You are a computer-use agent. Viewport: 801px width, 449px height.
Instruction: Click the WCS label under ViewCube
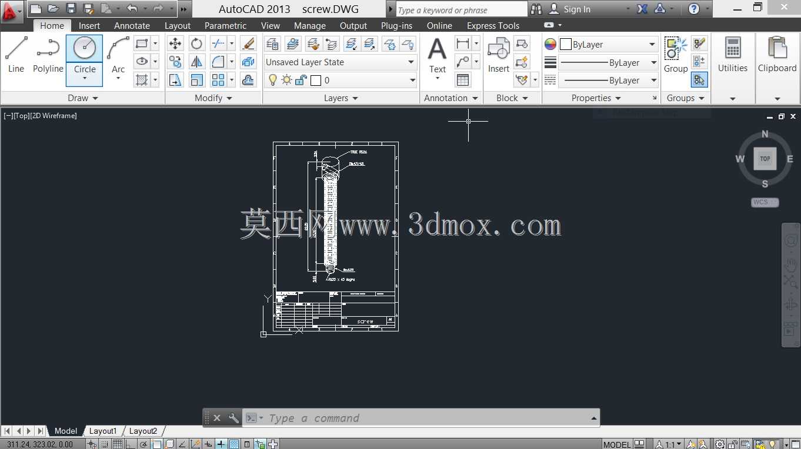(x=765, y=202)
